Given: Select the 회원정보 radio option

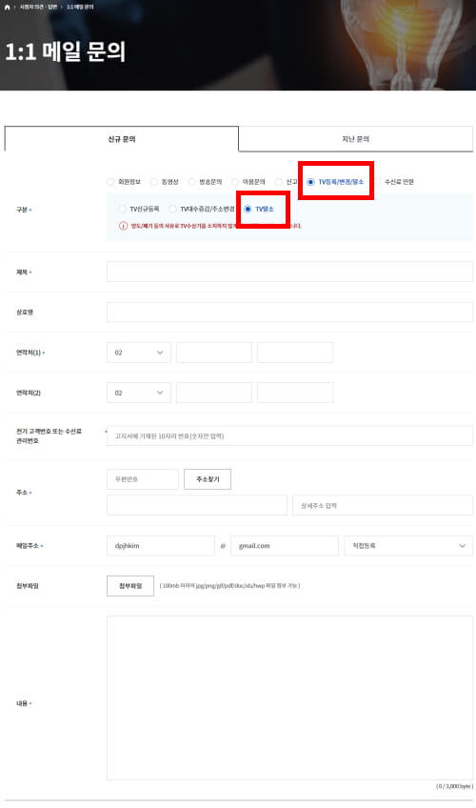Looking at the screenshot, I should point(110,182).
